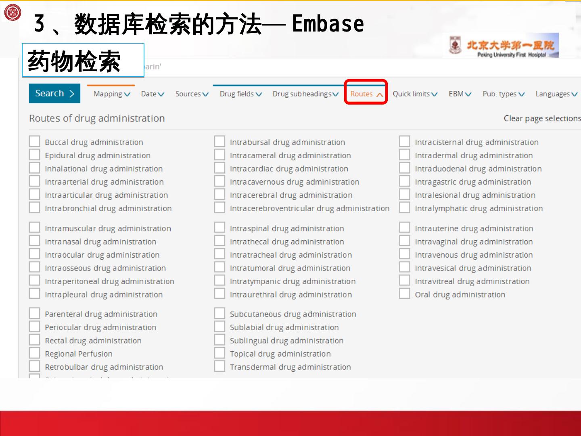
Task: Expand the Drug fields dropdown
Action: click(241, 94)
